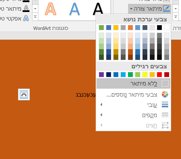
Task: Click the shape styles gallery down arrow at right
Action: click(175, 9)
